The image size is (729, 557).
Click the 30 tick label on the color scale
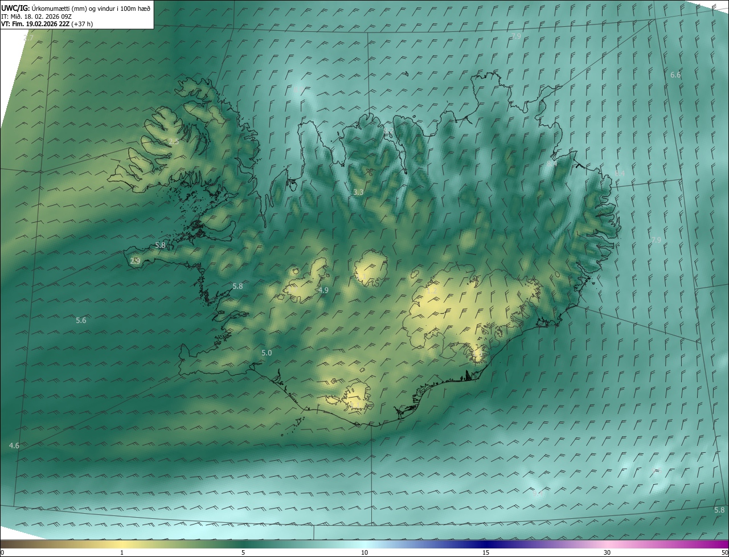pyautogui.click(x=607, y=552)
